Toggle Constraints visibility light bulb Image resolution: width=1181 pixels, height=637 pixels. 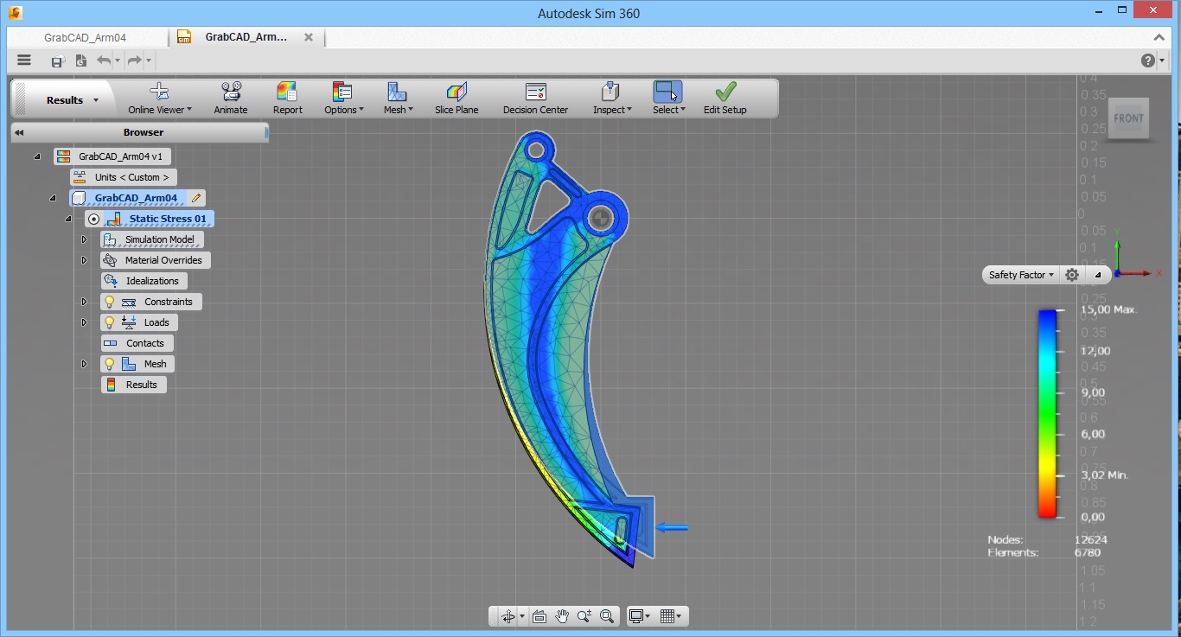[110, 302]
